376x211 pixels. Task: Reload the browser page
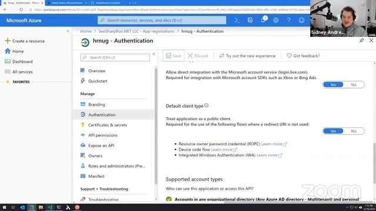[21, 9]
